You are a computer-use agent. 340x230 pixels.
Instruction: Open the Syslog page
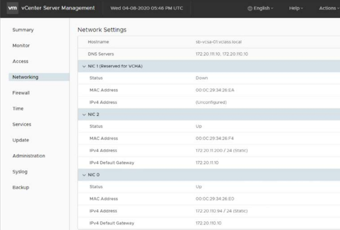(20, 172)
